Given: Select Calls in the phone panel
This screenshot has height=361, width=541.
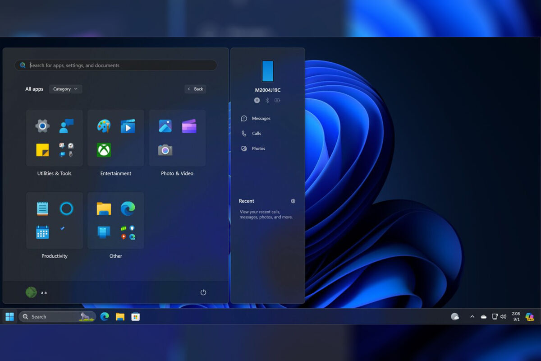Looking at the screenshot, I should 256,134.
